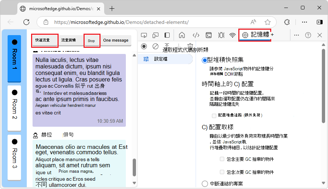
Task: Switch to Room 1 tab
Action: tap(14, 58)
